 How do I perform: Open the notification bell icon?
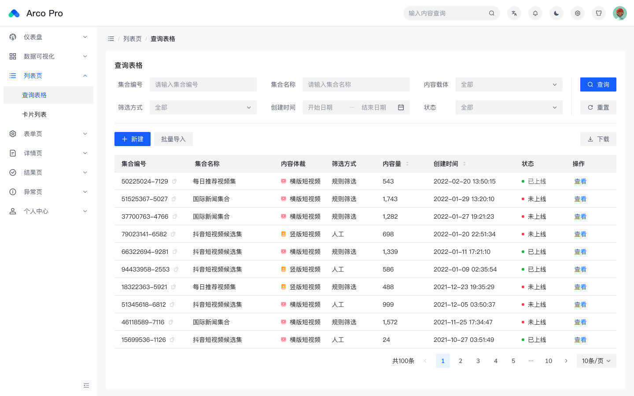535,13
